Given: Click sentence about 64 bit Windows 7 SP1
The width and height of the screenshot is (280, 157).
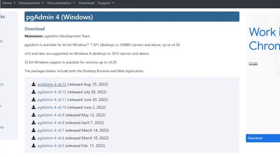Looking at the screenshot, I should (x=102, y=45).
